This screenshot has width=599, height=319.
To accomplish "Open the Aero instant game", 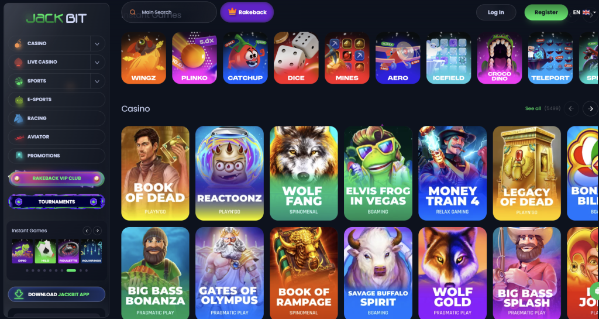I will [398, 58].
